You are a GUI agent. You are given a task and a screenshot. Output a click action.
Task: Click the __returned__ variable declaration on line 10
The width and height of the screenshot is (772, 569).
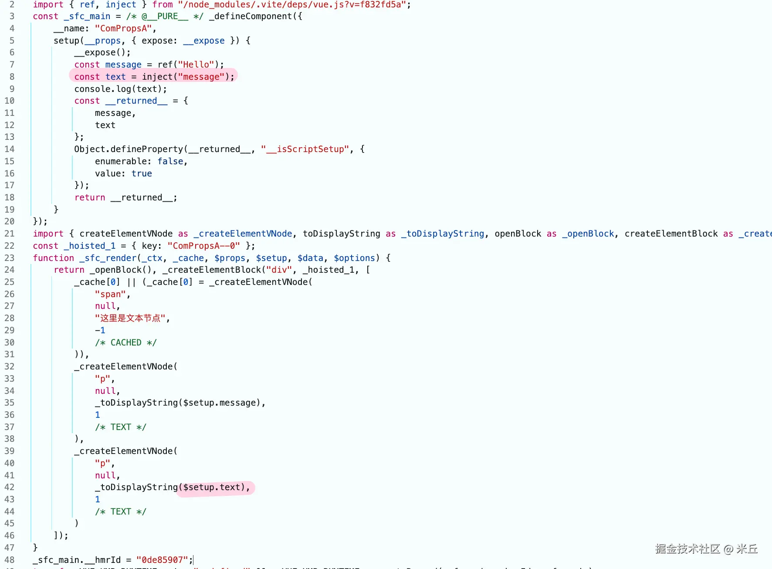coord(136,101)
